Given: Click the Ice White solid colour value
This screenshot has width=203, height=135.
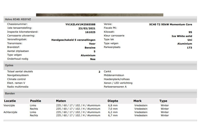Looking at the screenshot, I should (182, 36).
